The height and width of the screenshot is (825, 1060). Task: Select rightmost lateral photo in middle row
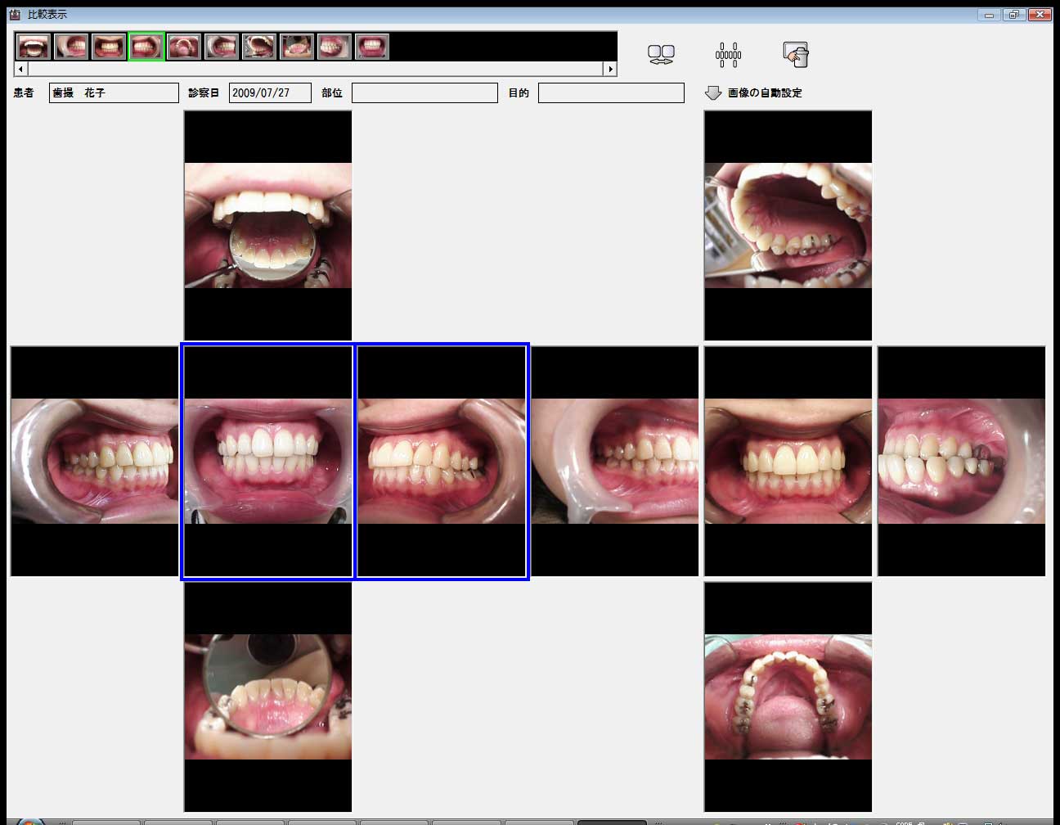(x=962, y=462)
